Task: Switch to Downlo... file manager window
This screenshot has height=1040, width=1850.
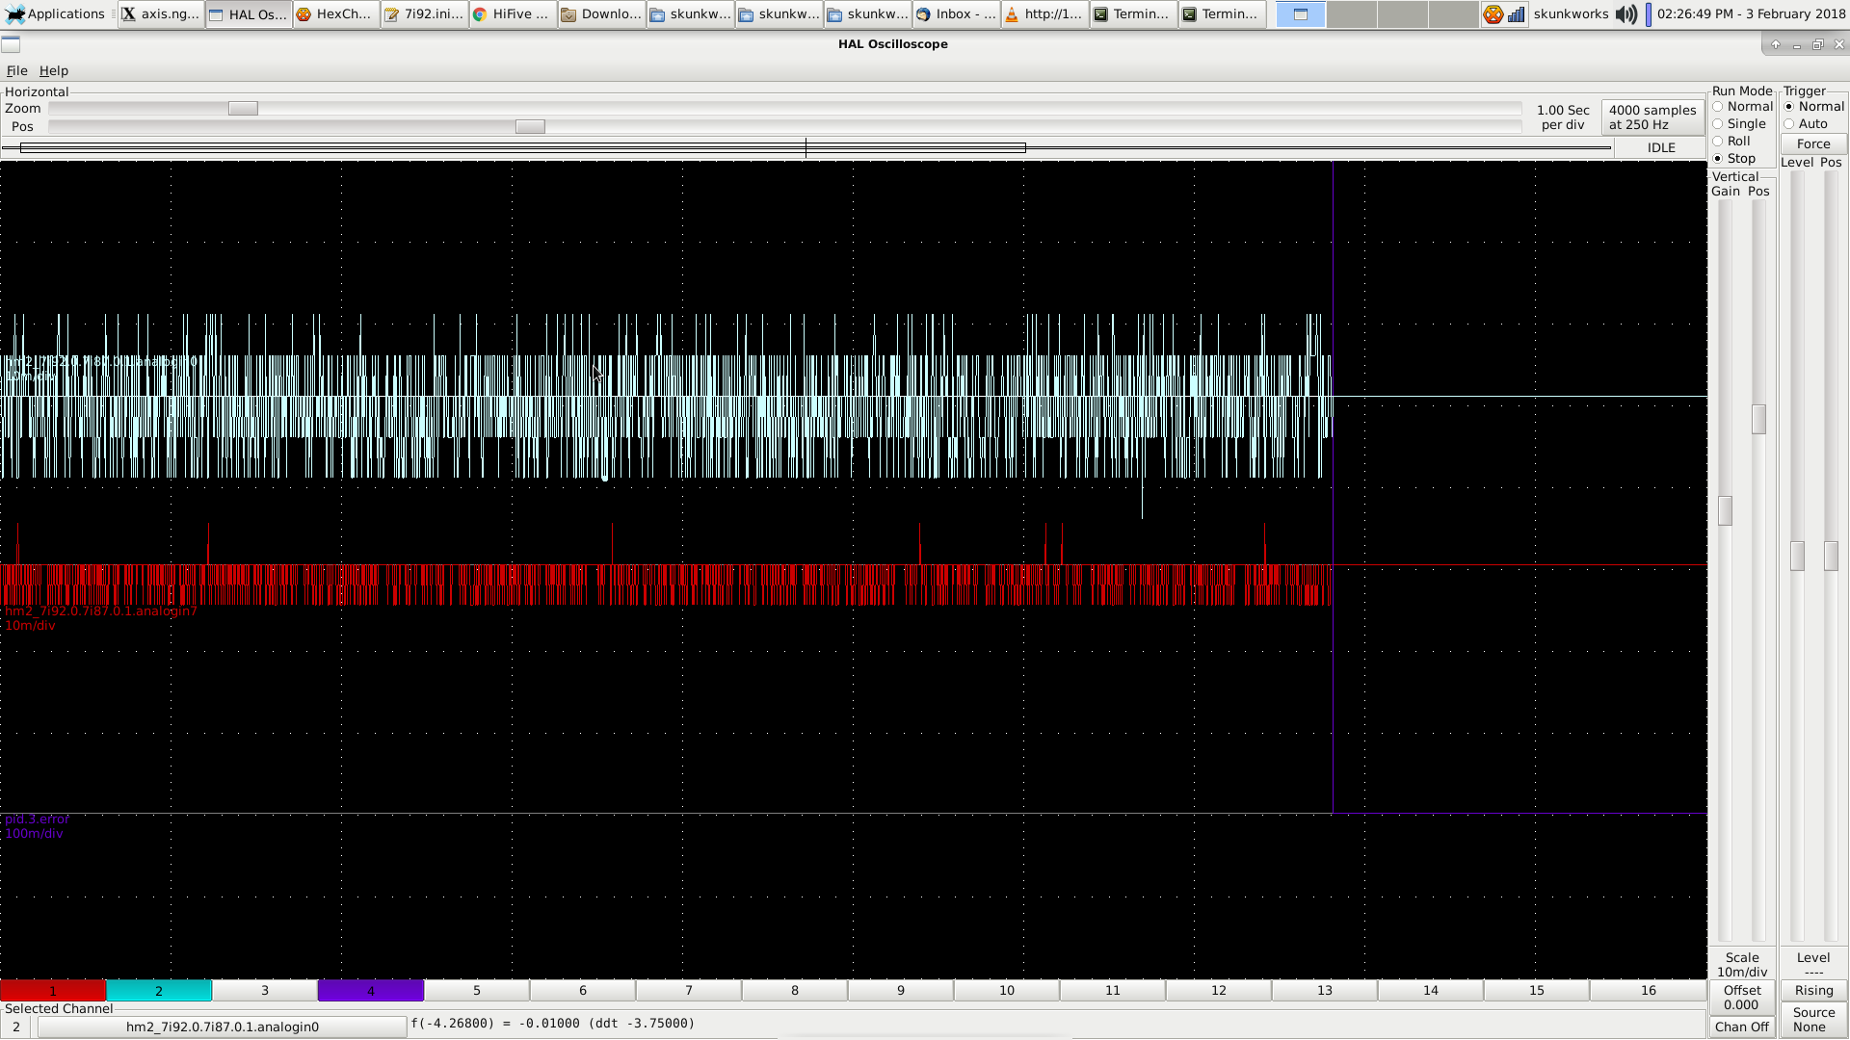Action: (601, 14)
